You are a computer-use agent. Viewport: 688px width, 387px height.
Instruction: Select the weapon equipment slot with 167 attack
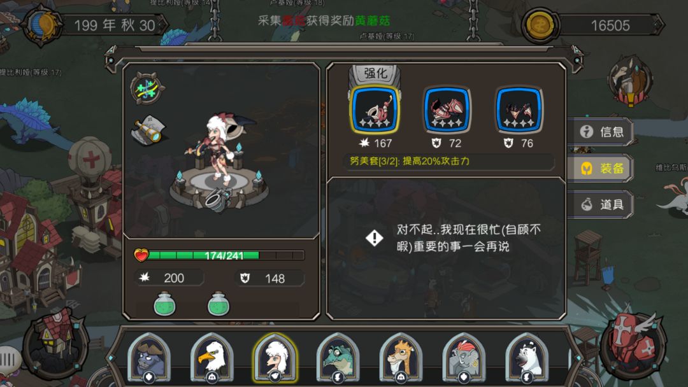[375, 109]
